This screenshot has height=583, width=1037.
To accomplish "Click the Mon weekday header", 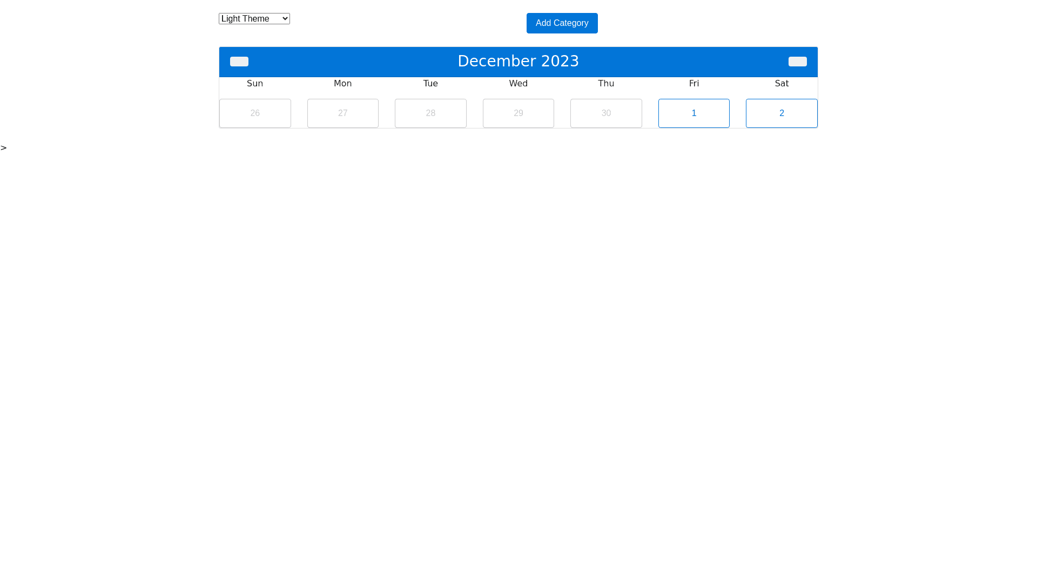I will [342, 84].
